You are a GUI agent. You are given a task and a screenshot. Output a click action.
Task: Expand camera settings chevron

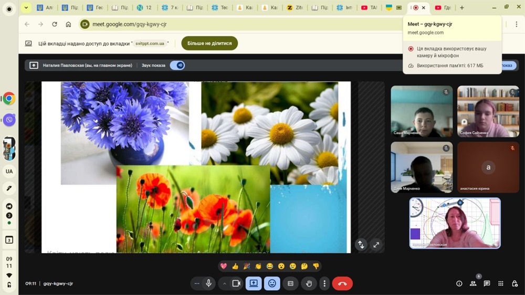point(224,283)
